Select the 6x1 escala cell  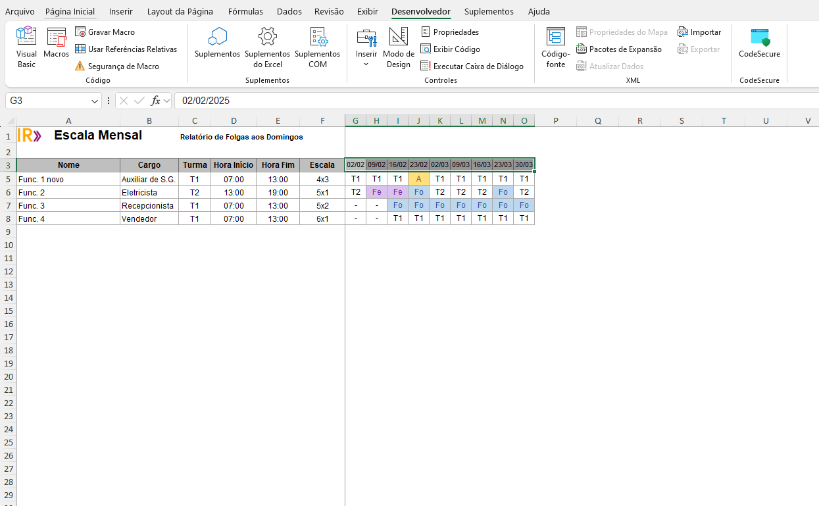coord(322,218)
